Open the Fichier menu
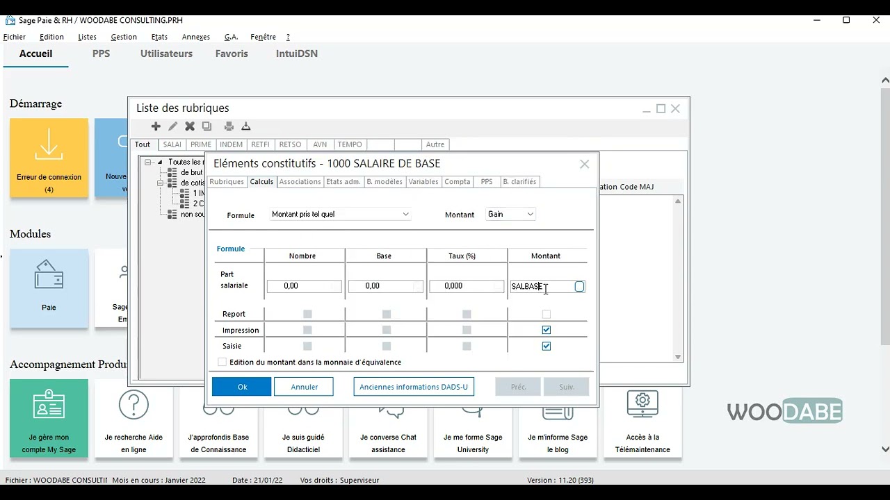 15,37
